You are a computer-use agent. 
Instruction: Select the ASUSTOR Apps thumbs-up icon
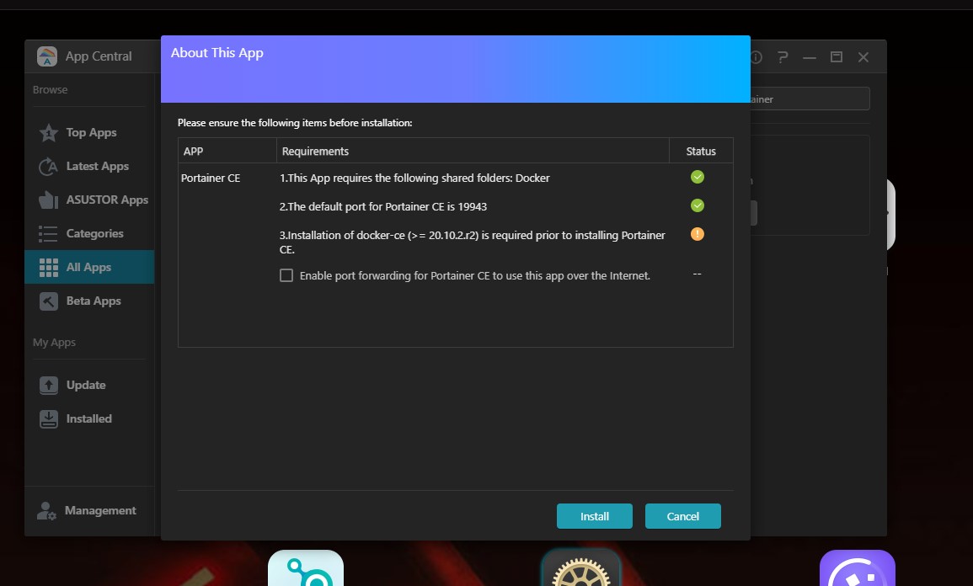(48, 200)
